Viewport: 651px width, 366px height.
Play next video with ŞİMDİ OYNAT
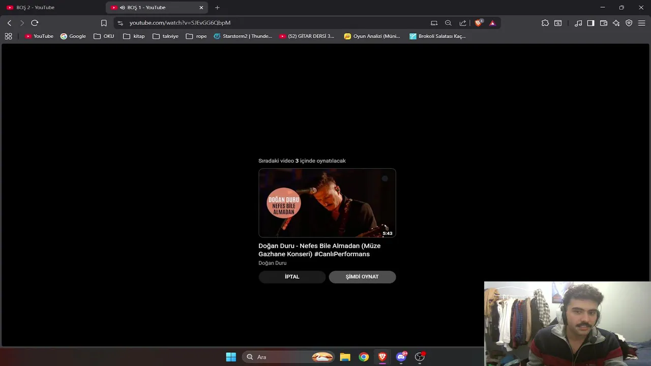(362, 277)
